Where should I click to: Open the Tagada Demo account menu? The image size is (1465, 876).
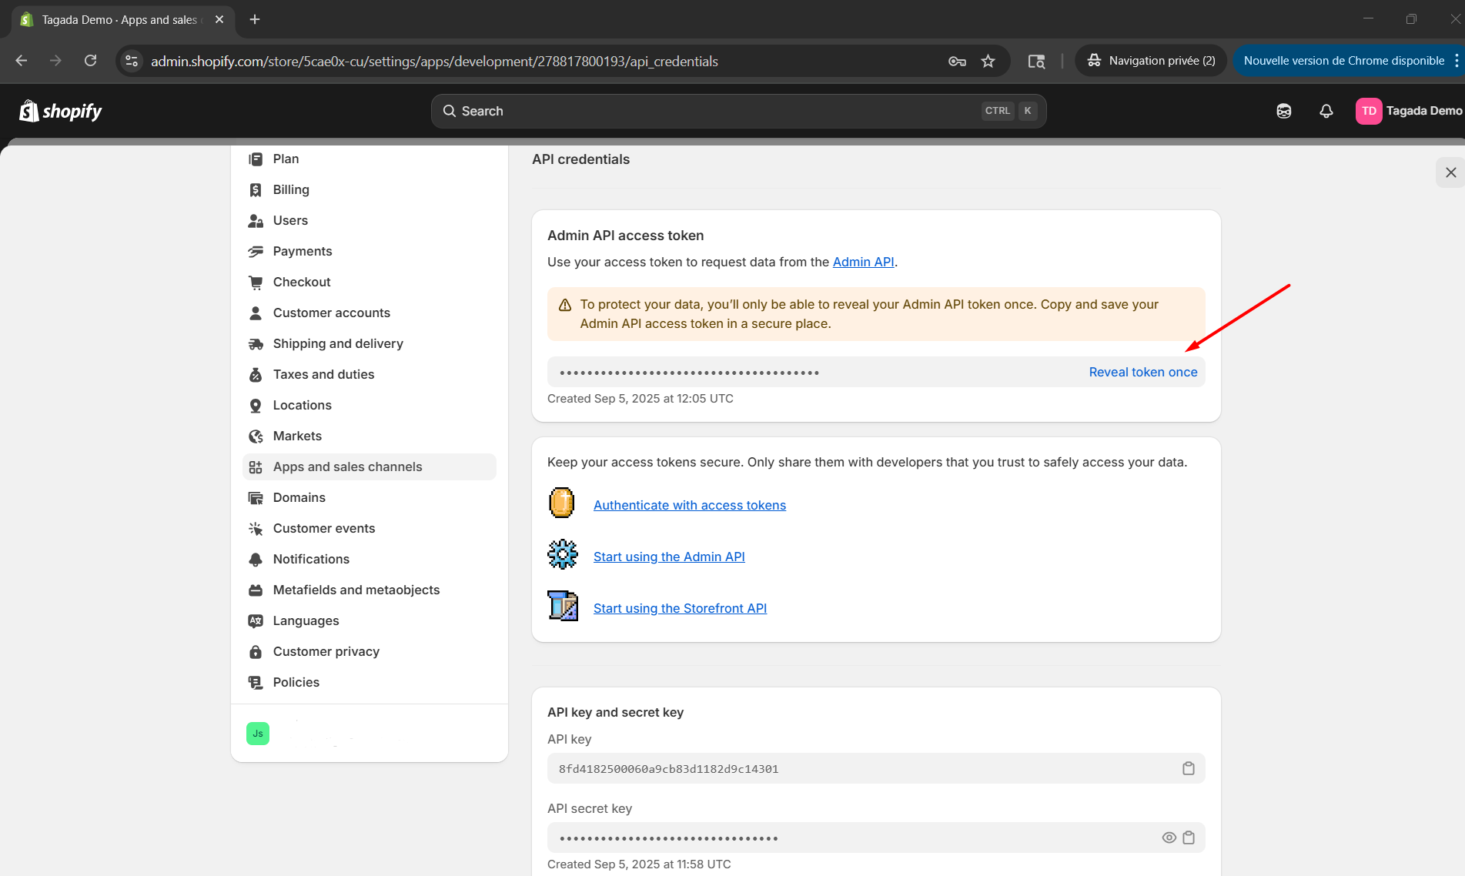[x=1409, y=111]
